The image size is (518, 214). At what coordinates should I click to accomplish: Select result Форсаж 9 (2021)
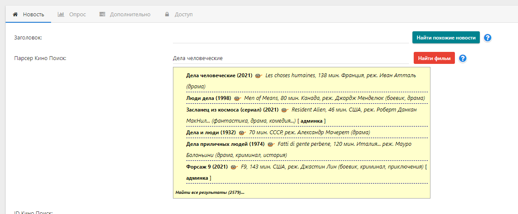207,167
